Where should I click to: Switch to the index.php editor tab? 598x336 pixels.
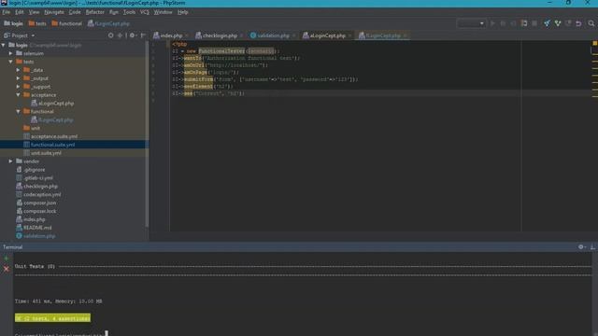168,35
